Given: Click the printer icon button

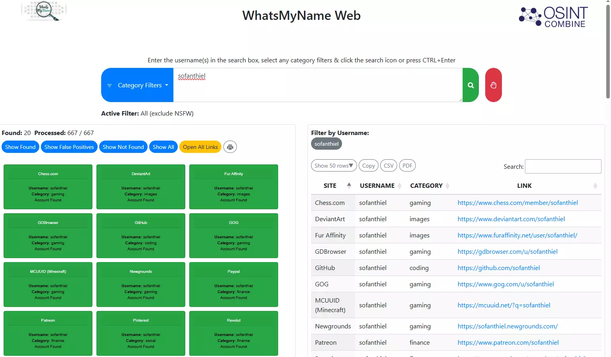Looking at the screenshot, I should pos(230,147).
